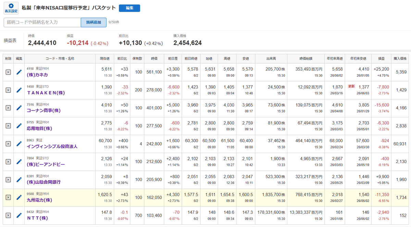The width and height of the screenshot is (411, 227).
Task: Open the (株)カネカ stock link
Action: (x=37, y=75)
